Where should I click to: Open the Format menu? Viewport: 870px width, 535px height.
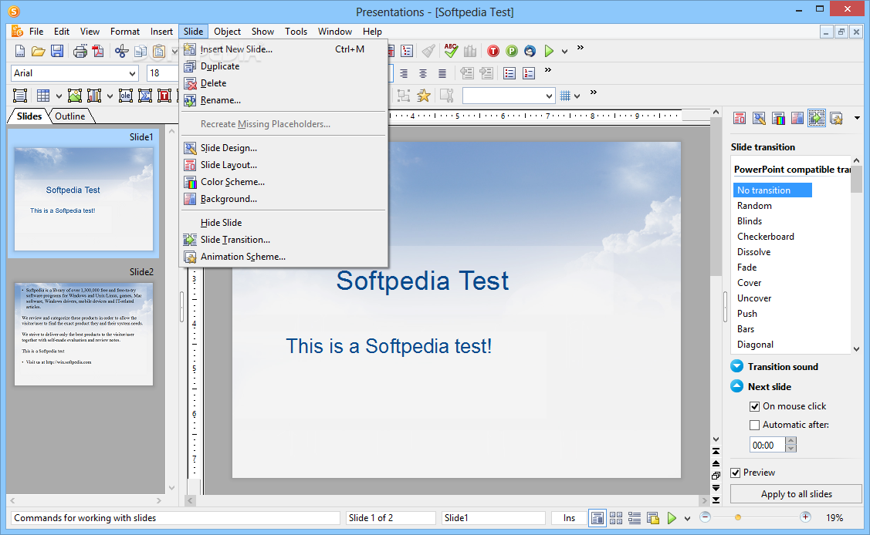tap(125, 32)
